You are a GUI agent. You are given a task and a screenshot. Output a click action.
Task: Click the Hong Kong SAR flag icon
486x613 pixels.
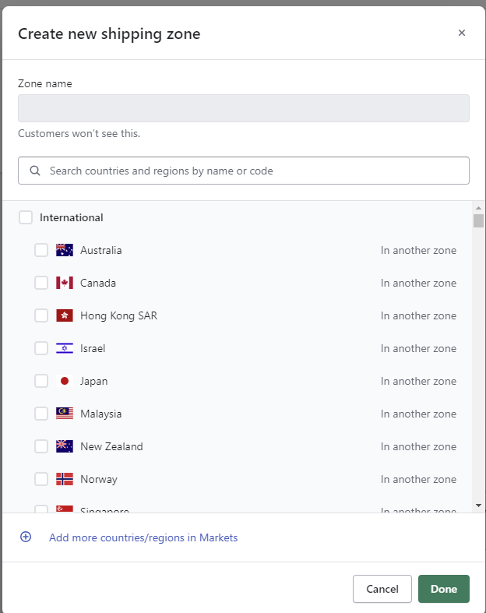(x=65, y=315)
